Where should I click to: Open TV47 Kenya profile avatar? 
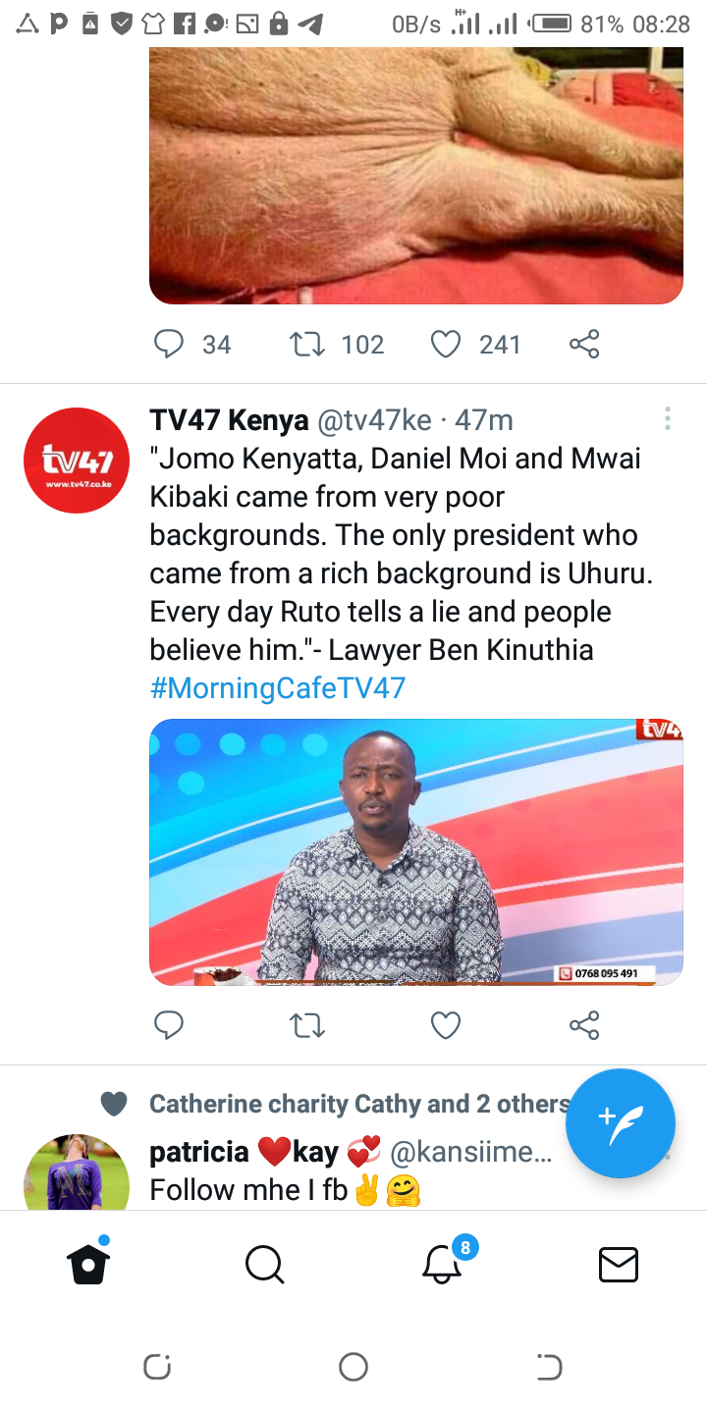(77, 461)
